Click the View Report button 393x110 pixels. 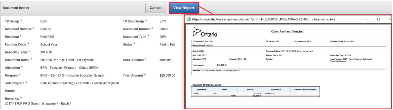[184, 8]
